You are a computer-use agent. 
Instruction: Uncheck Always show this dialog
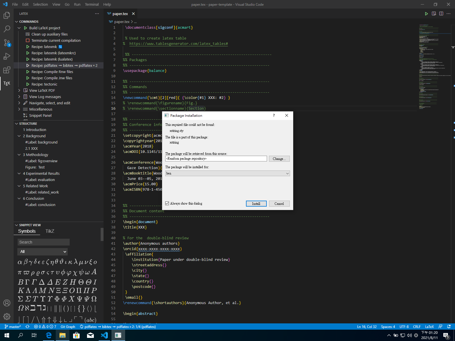[167, 203]
